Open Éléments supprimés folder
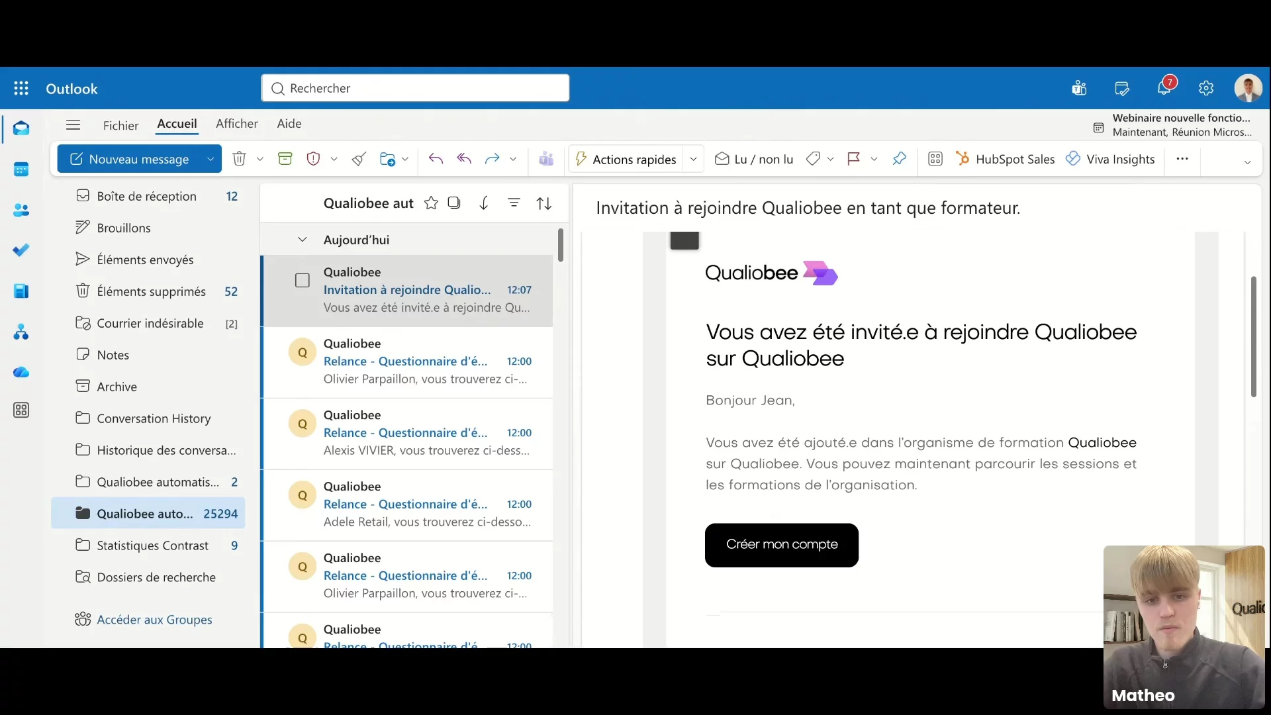1271x715 pixels. tap(148, 291)
